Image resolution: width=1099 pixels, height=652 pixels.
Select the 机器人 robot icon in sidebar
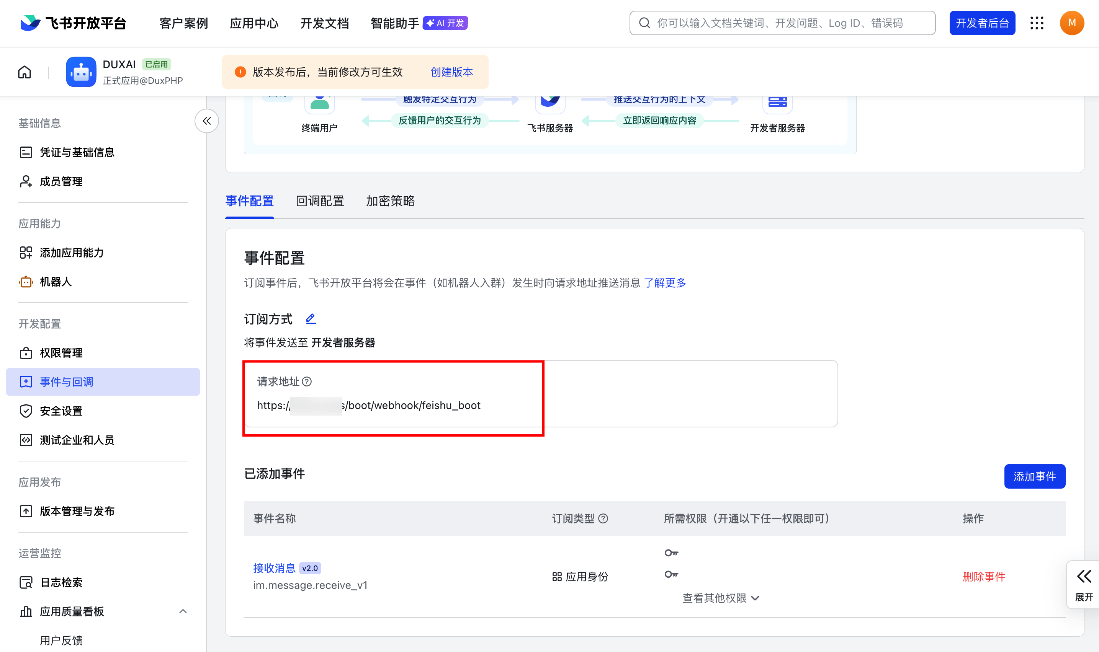click(26, 282)
